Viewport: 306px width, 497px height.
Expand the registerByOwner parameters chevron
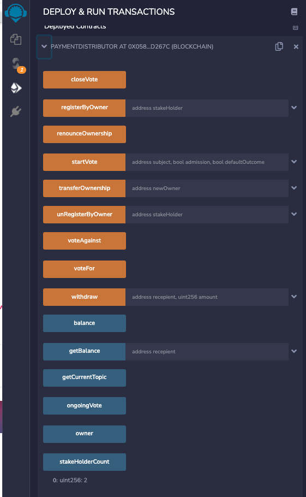coord(294,108)
